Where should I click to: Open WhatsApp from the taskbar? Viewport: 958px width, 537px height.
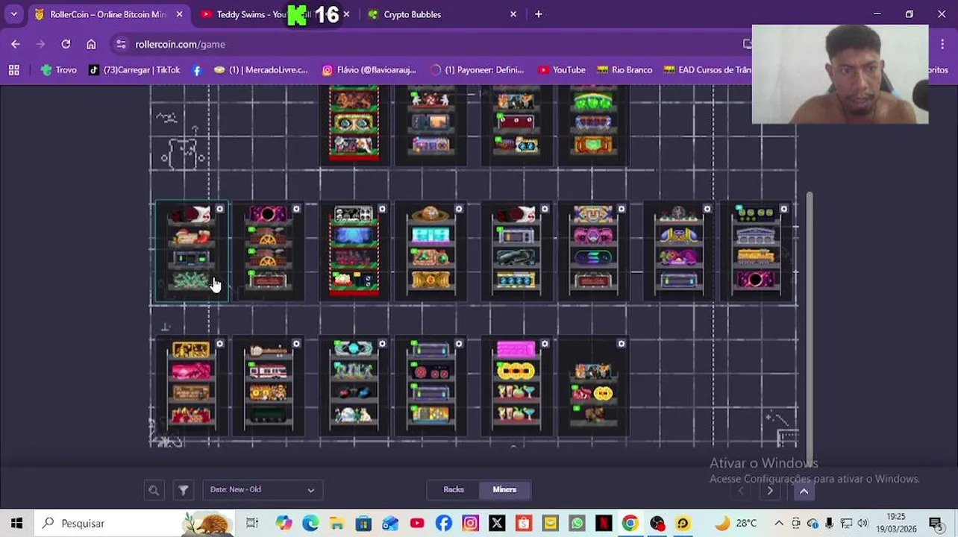click(577, 524)
